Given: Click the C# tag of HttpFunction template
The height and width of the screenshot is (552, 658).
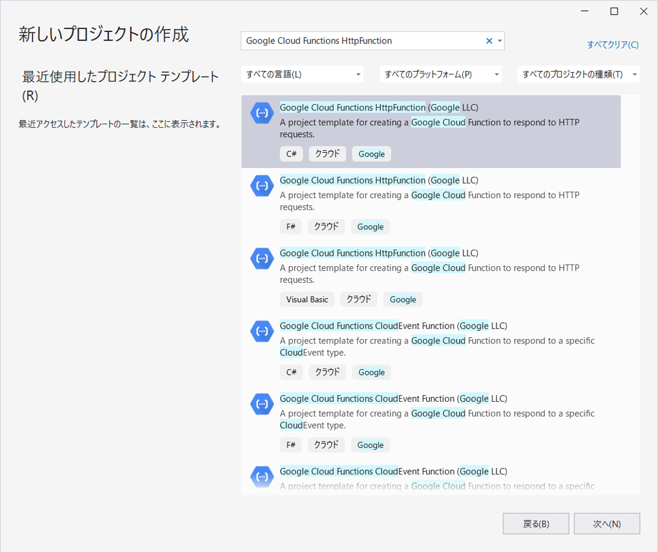Looking at the screenshot, I should coord(291,154).
